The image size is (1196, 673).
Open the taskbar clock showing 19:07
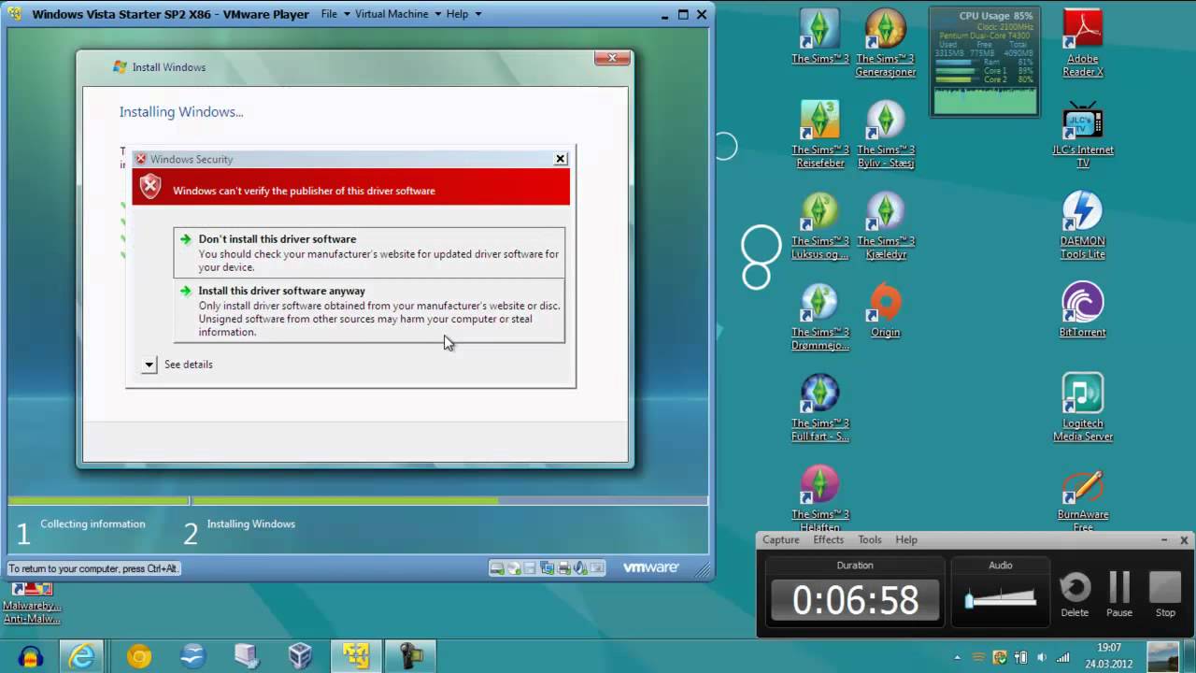1109,656
